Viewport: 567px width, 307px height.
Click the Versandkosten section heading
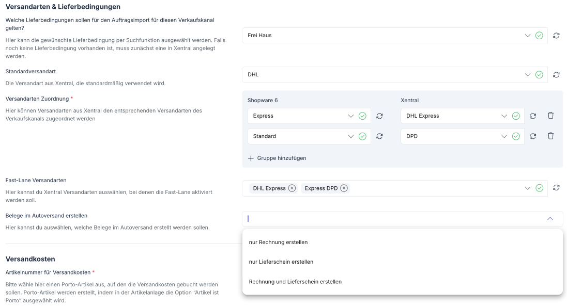[x=30, y=259]
